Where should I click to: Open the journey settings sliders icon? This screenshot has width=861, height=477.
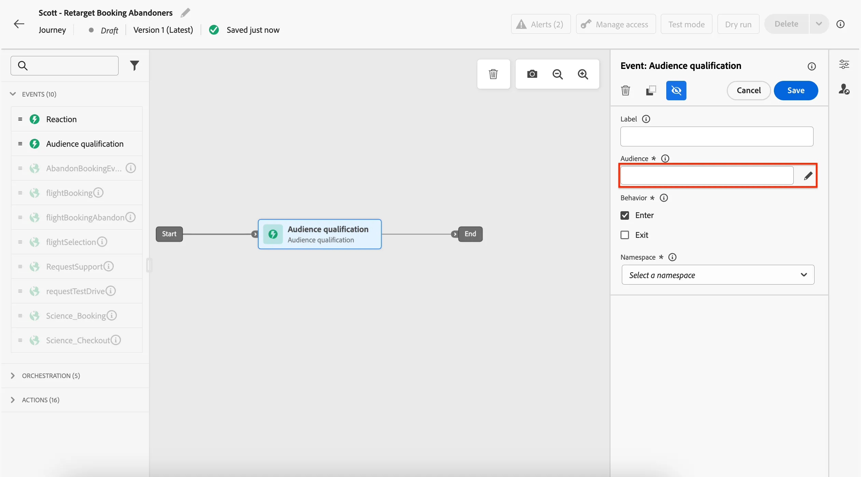coord(844,64)
